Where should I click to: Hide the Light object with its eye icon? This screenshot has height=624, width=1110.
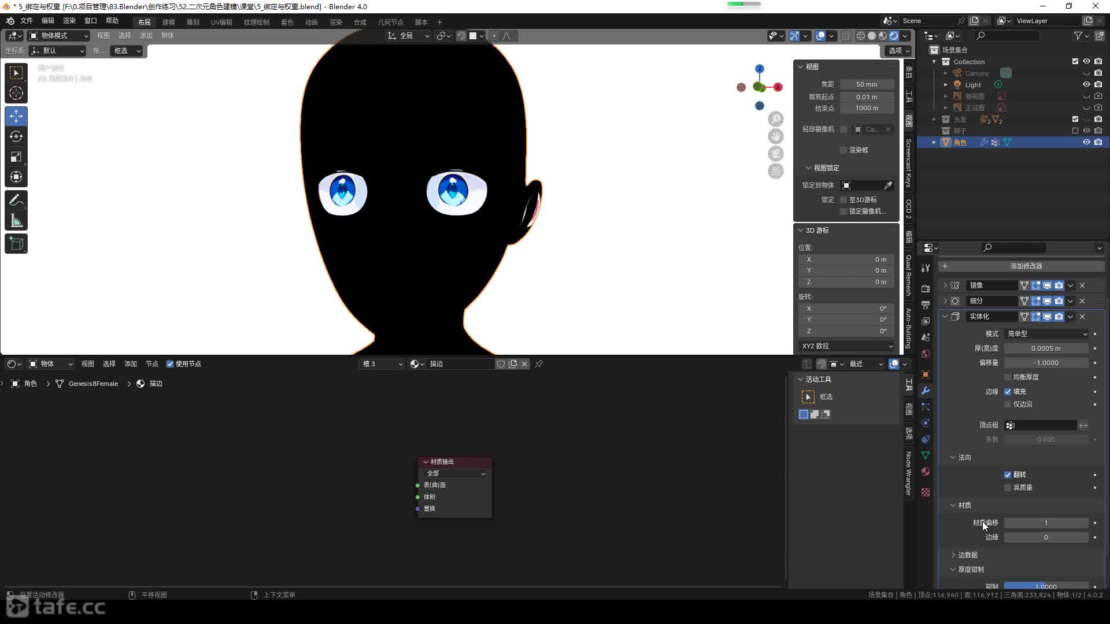click(1086, 84)
